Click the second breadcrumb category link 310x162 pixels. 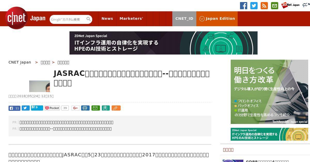tap(45, 62)
